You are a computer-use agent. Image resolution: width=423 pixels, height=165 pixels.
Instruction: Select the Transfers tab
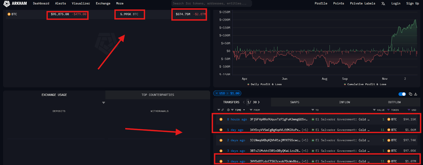point(231,102)
